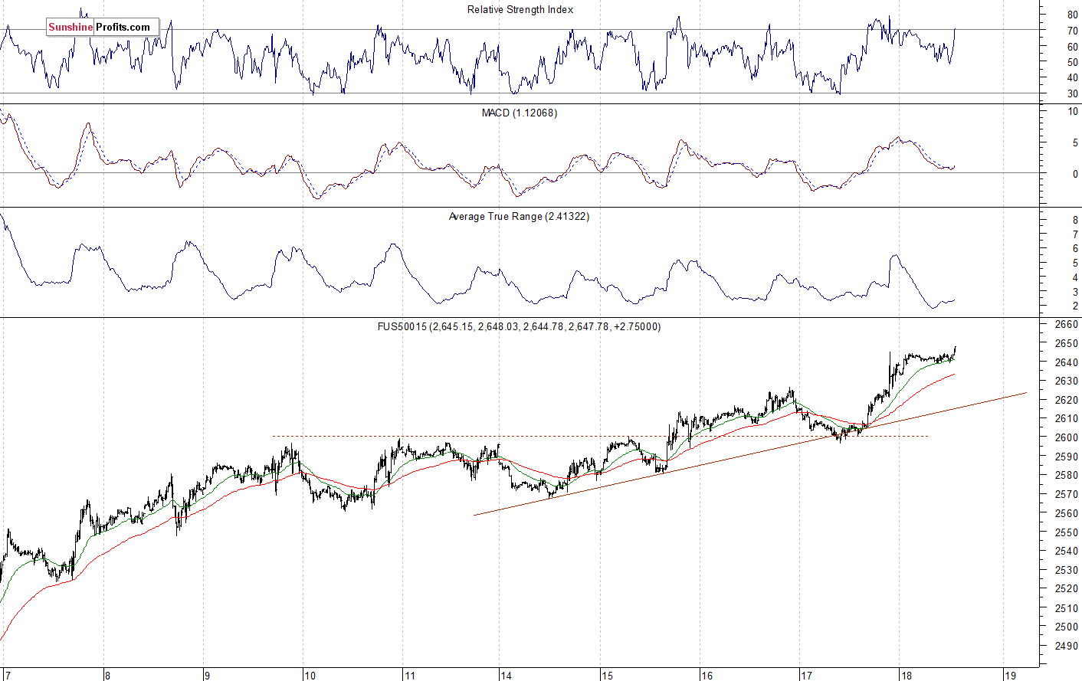The width and height of the screenshot is (1082, 681).
Task: Click ATR axis value 8
Action: [x=1075, y=220]
